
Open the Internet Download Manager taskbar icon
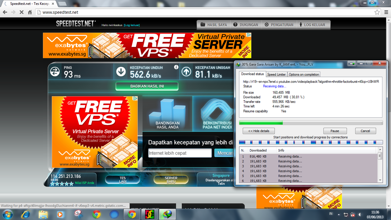(168, 215)
